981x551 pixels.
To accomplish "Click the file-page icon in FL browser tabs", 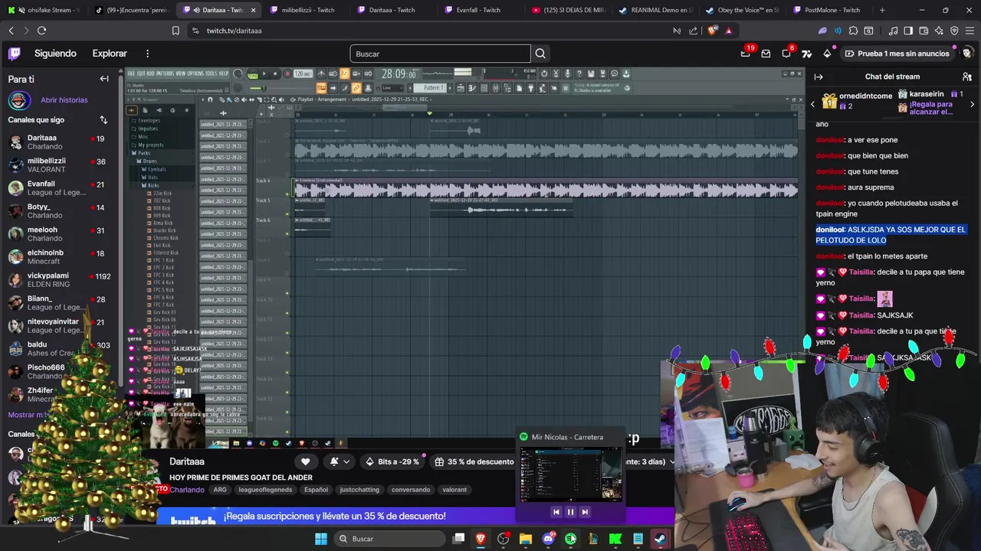I will coord(145,110).
